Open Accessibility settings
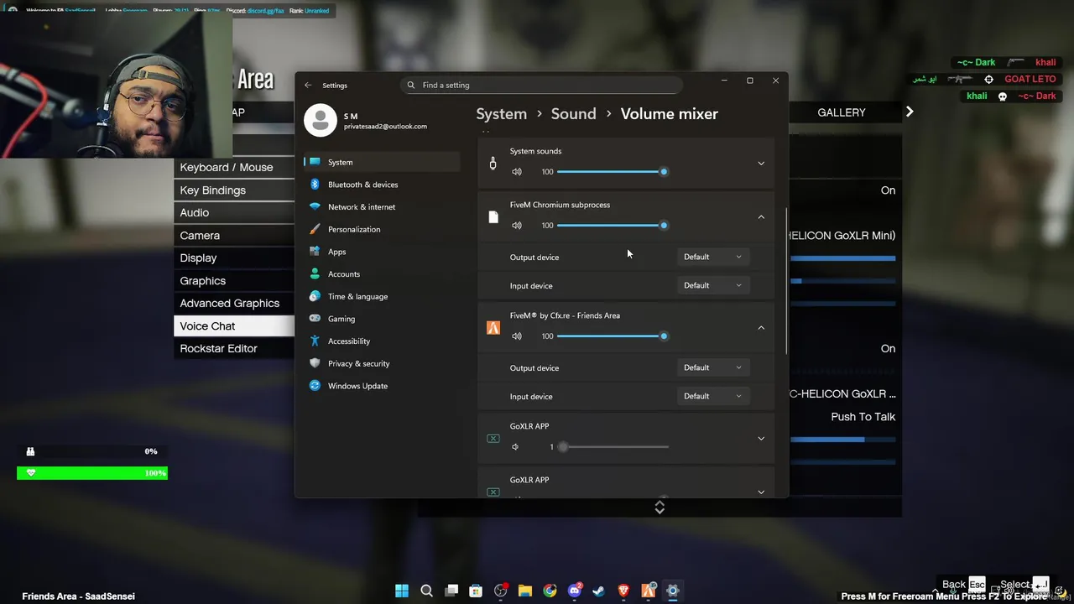This screenshot has height=604, width=1074. pyautogui.click(x=382, y=341)
